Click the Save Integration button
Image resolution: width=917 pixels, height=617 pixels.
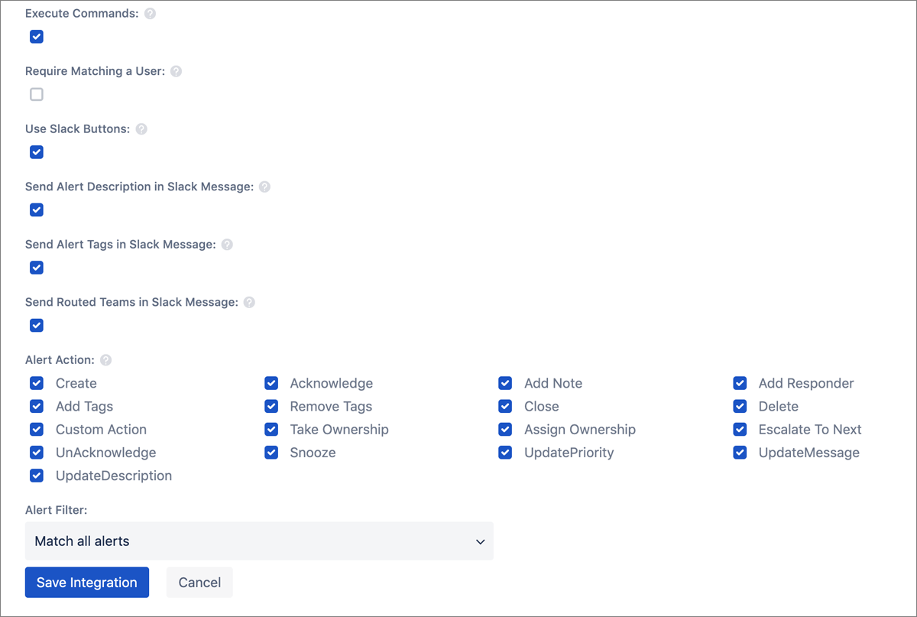tap(87, 583)
